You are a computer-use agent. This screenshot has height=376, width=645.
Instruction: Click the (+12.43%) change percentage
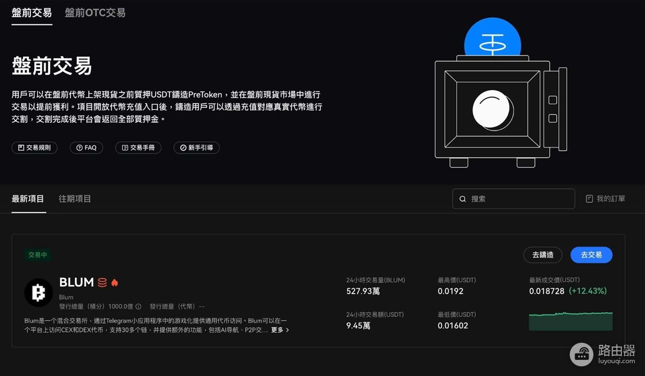(x=588, y=291)
